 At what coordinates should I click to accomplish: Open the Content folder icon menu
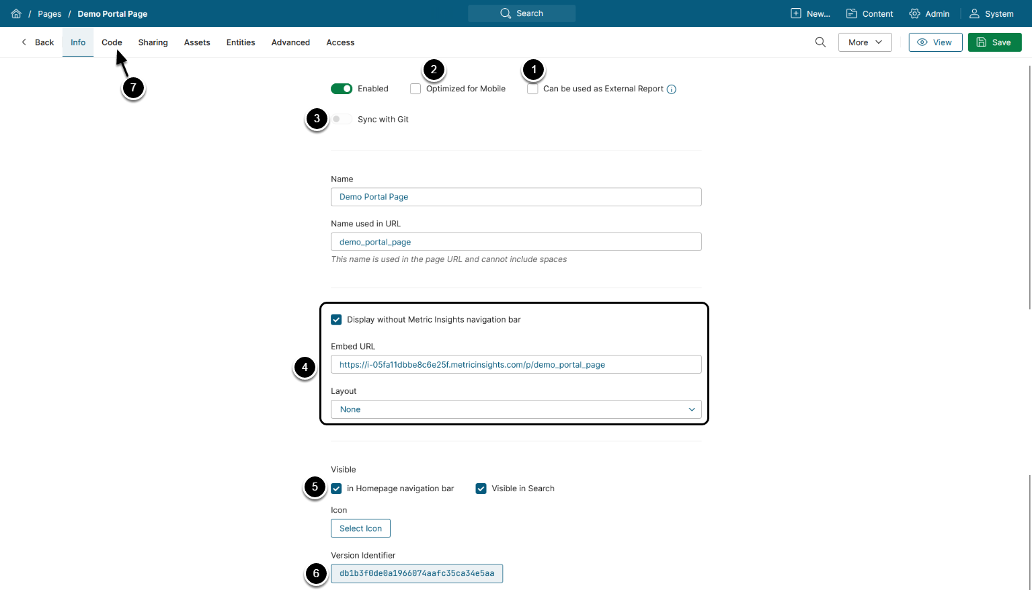pos(852,13)
